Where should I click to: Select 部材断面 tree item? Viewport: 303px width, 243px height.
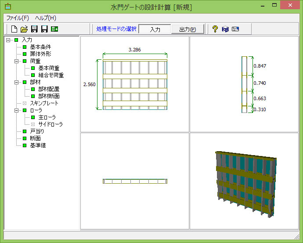(49, 96)
